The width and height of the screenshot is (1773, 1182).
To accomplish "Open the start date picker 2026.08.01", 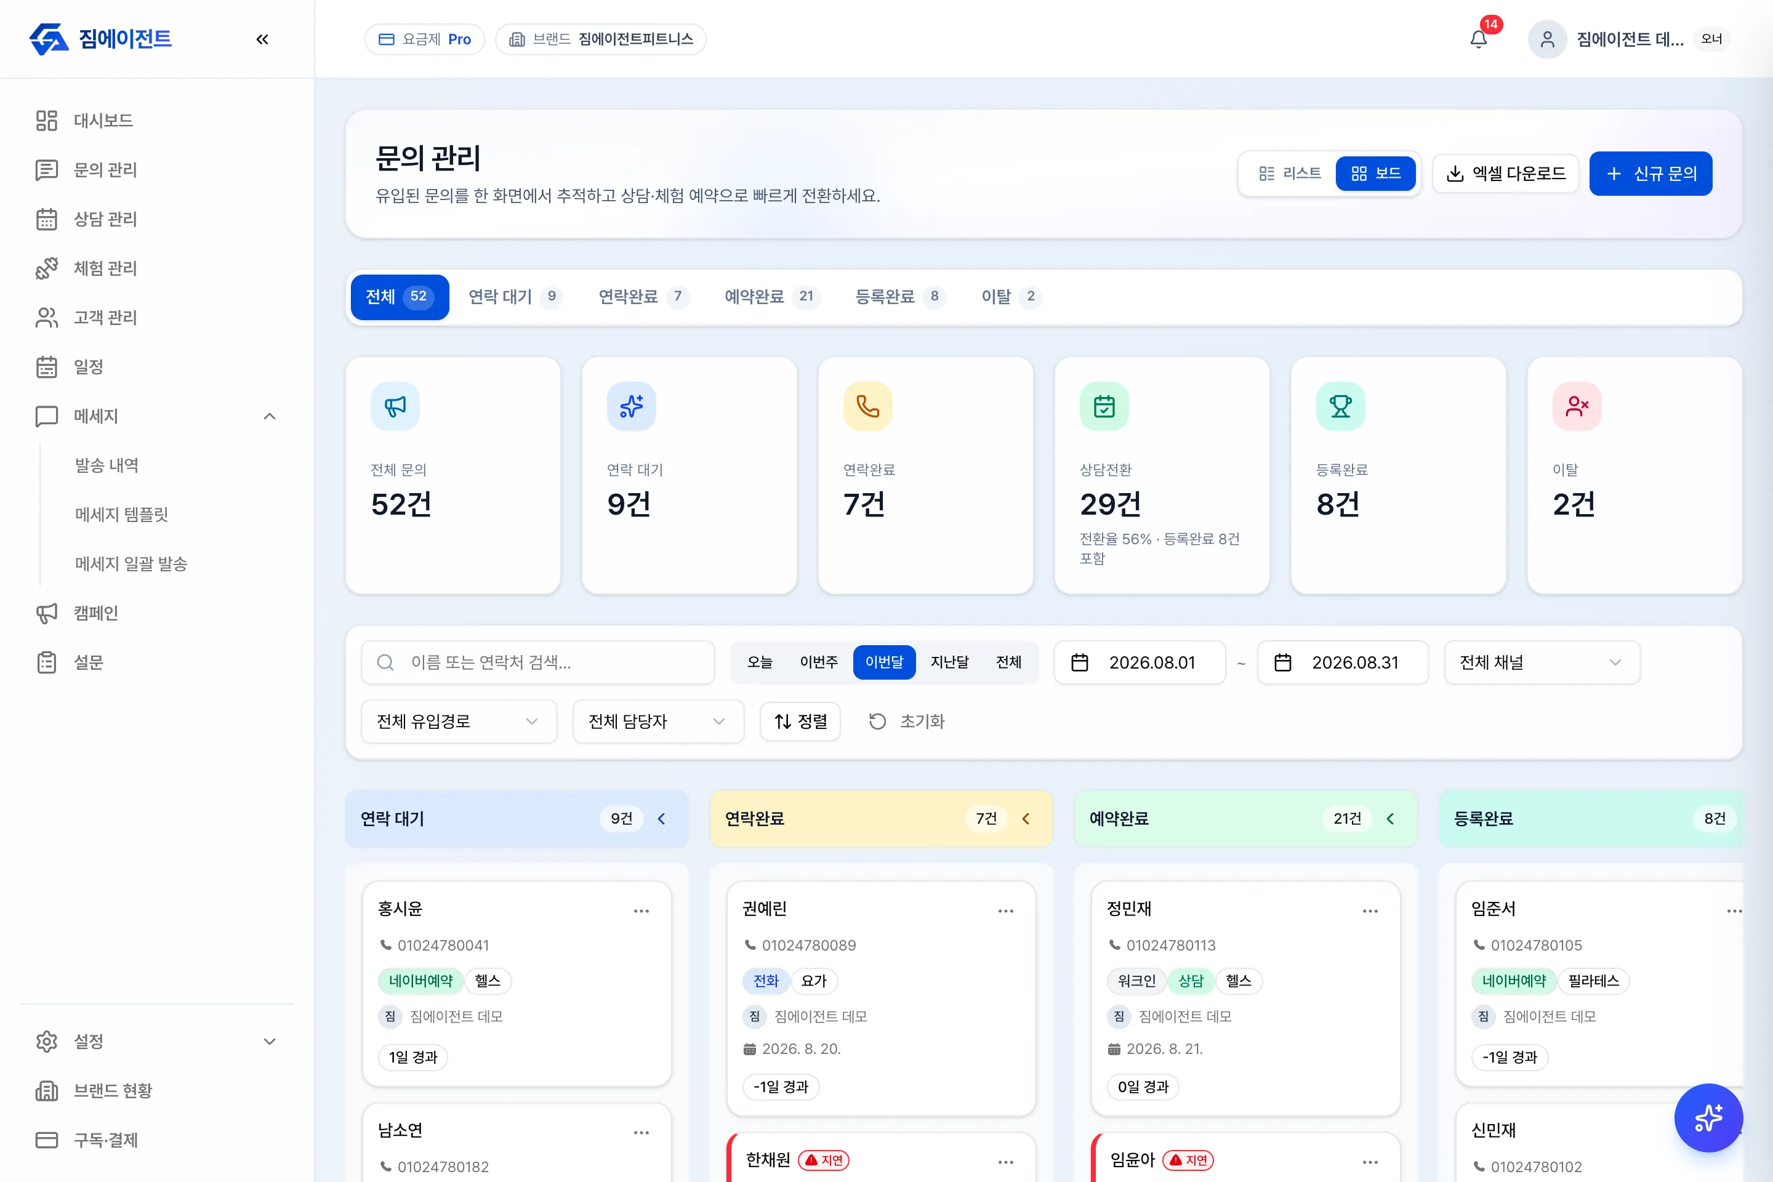I will 1140,662.
